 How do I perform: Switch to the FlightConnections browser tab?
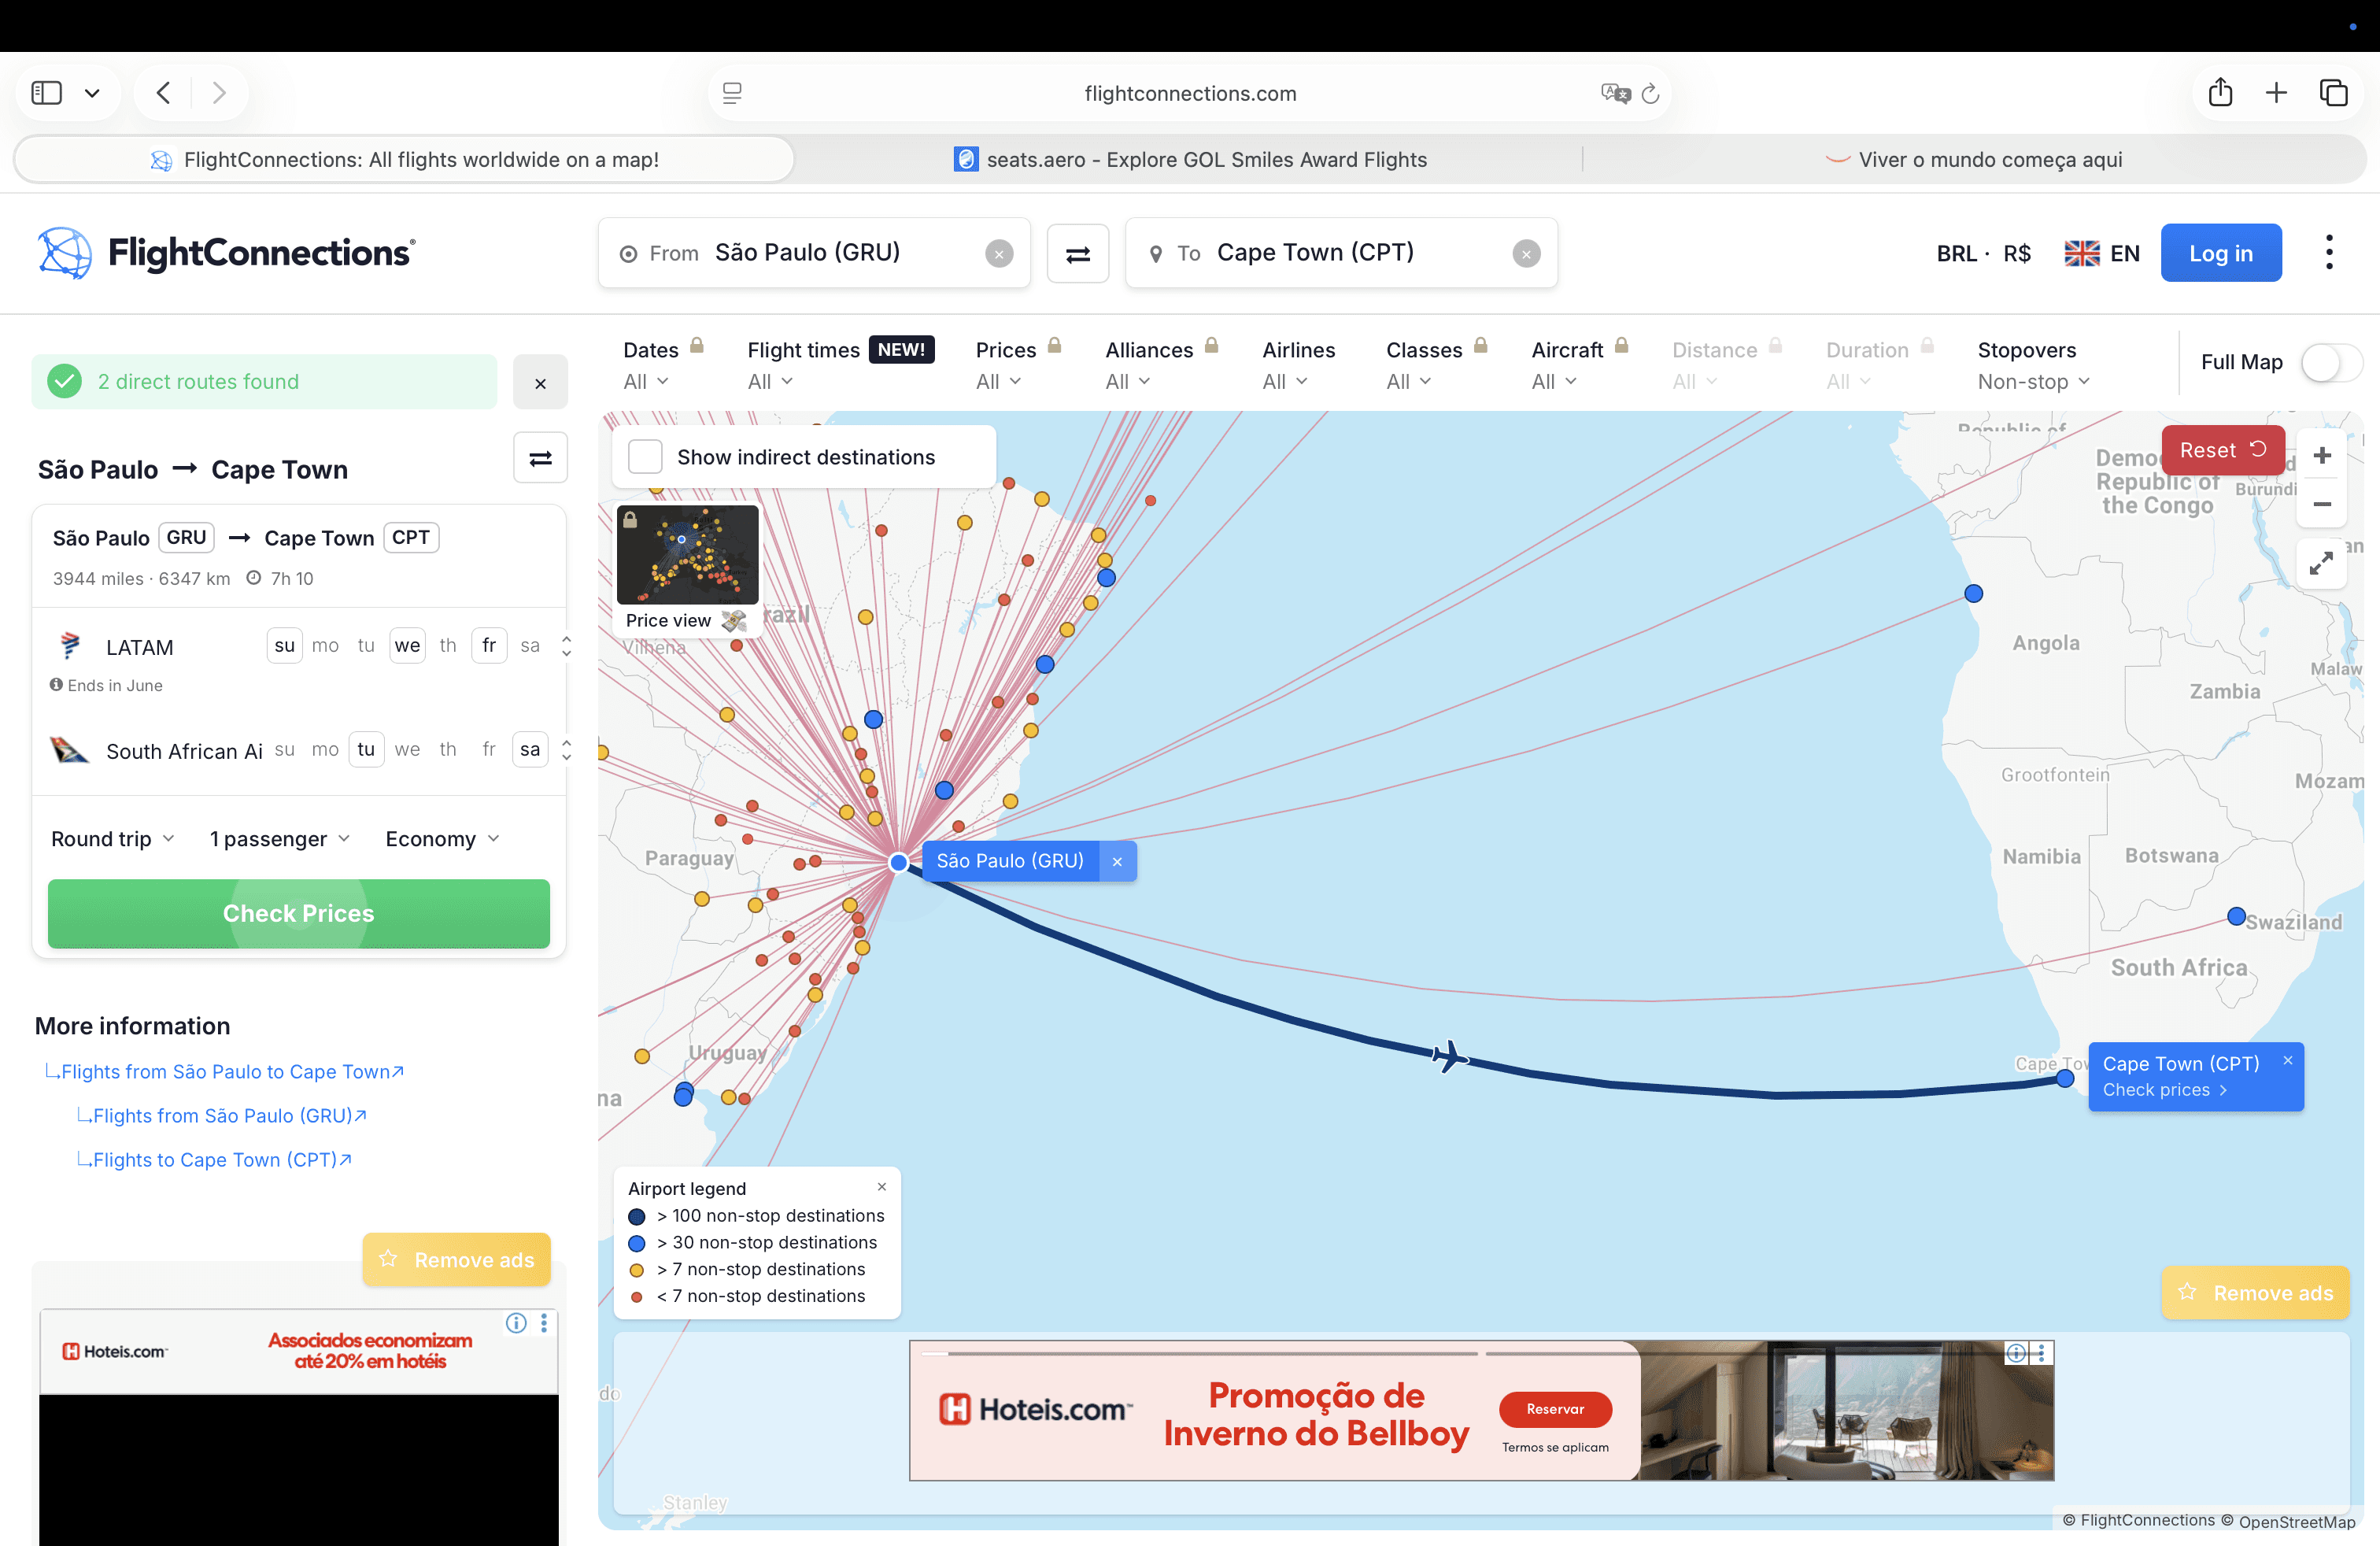405,160
